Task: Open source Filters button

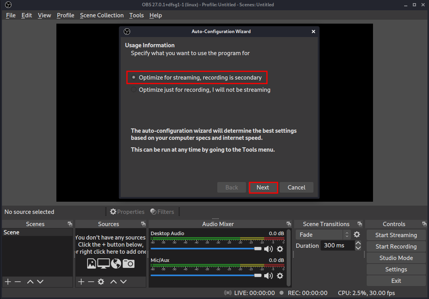Action: point(162,212)
